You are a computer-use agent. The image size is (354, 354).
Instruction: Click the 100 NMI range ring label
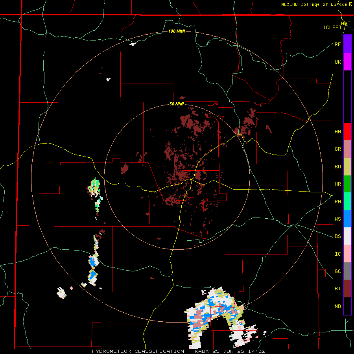pyautogui.click(x=177, y=31)
